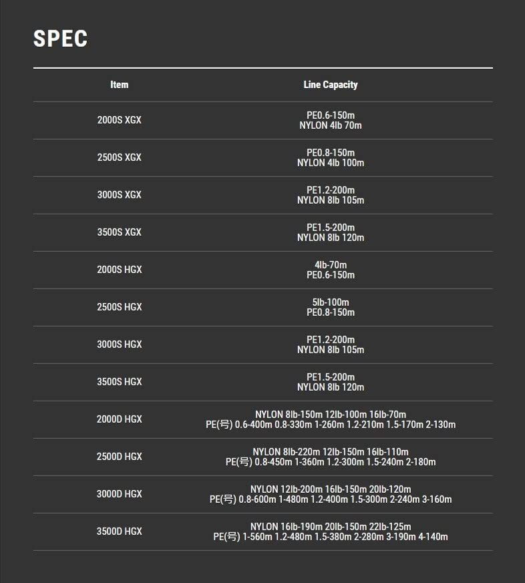Click the NYLON 4lb 100m capacity text
Viewport: 525px width, 583px height.
tap(331, 163)
